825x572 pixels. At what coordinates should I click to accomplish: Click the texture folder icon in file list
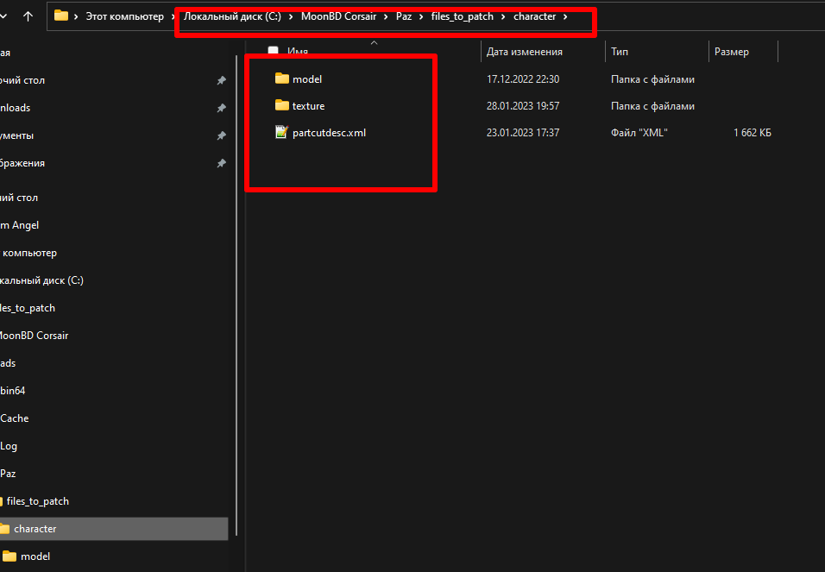[282, 106]
